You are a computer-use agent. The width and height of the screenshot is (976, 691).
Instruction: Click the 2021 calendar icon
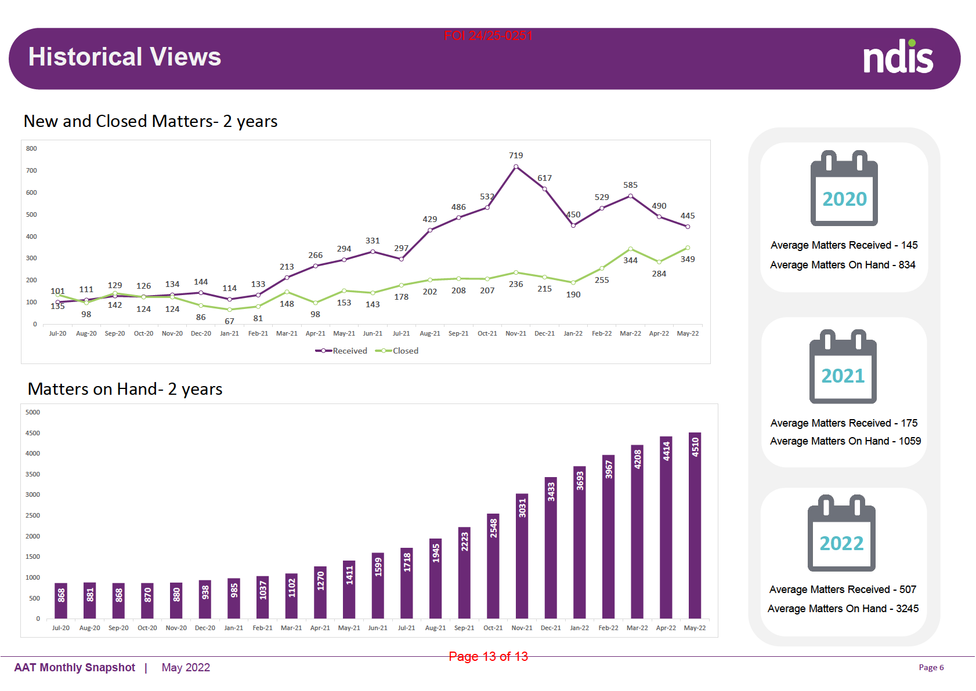click(843, 366)
